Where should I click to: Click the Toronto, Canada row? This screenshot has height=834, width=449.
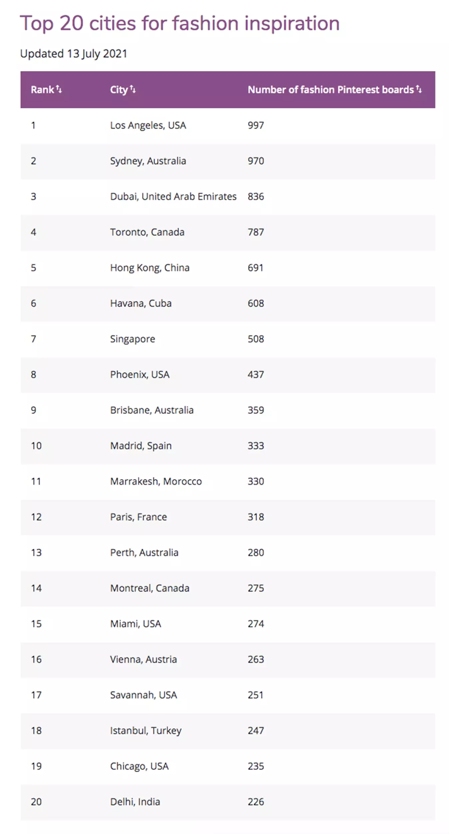coord(228,233)
